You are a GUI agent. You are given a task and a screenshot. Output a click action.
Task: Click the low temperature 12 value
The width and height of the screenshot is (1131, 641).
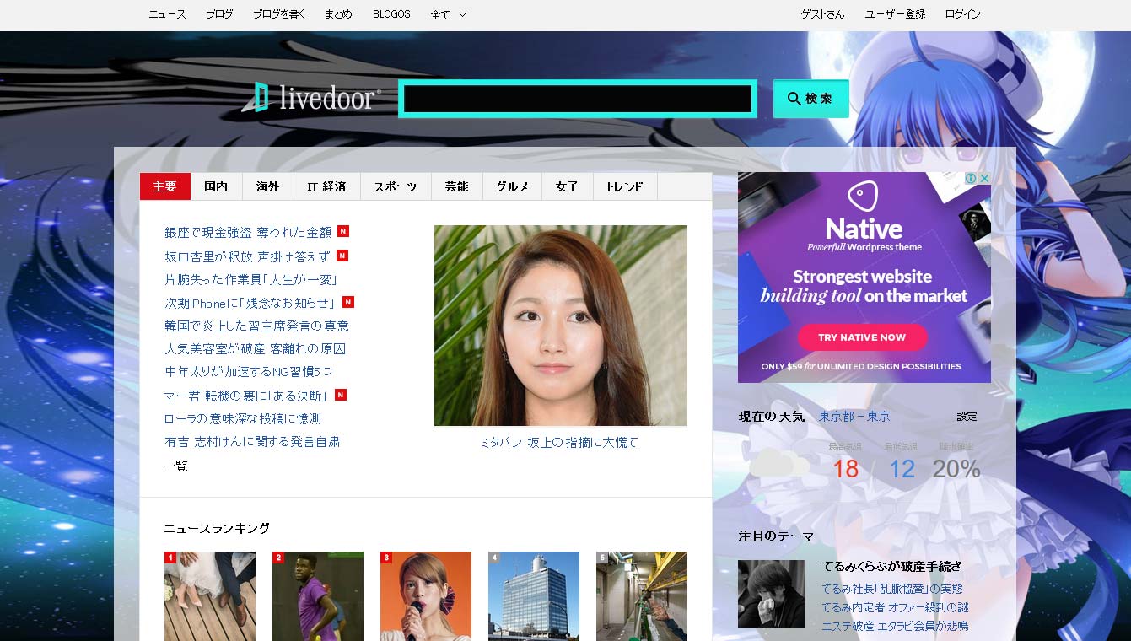[x=902, y=469]
